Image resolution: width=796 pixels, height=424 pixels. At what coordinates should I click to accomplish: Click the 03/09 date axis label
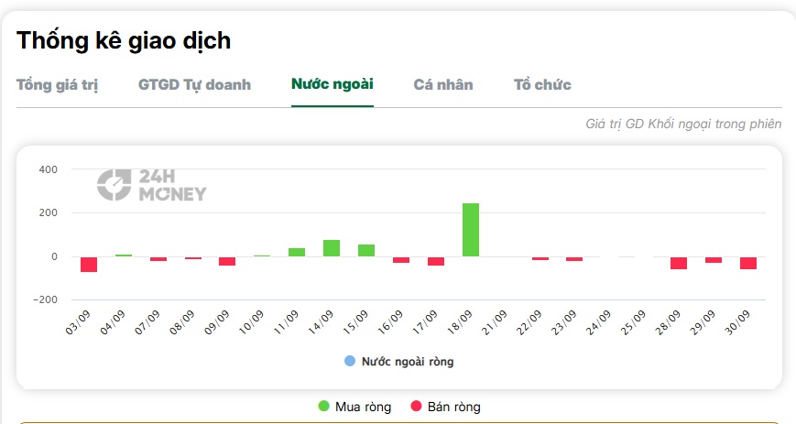[x=78, y=322]
